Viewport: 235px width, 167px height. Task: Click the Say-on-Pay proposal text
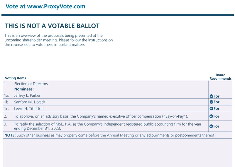pos(101,116)
